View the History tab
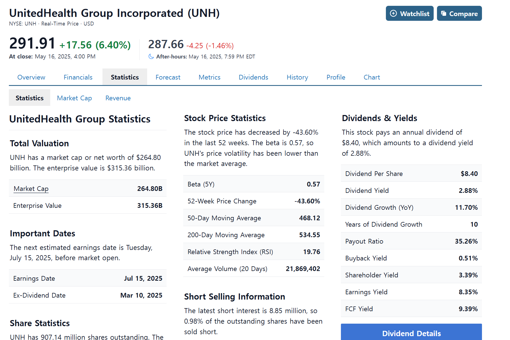The image size is (510, 340). click(297, 77)
